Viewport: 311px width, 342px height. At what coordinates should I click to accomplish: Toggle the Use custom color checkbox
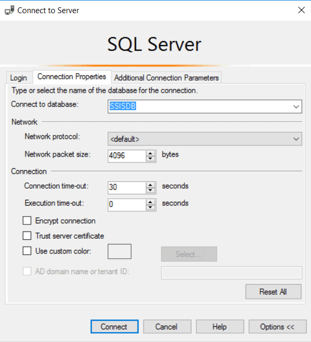click(27, 251)
